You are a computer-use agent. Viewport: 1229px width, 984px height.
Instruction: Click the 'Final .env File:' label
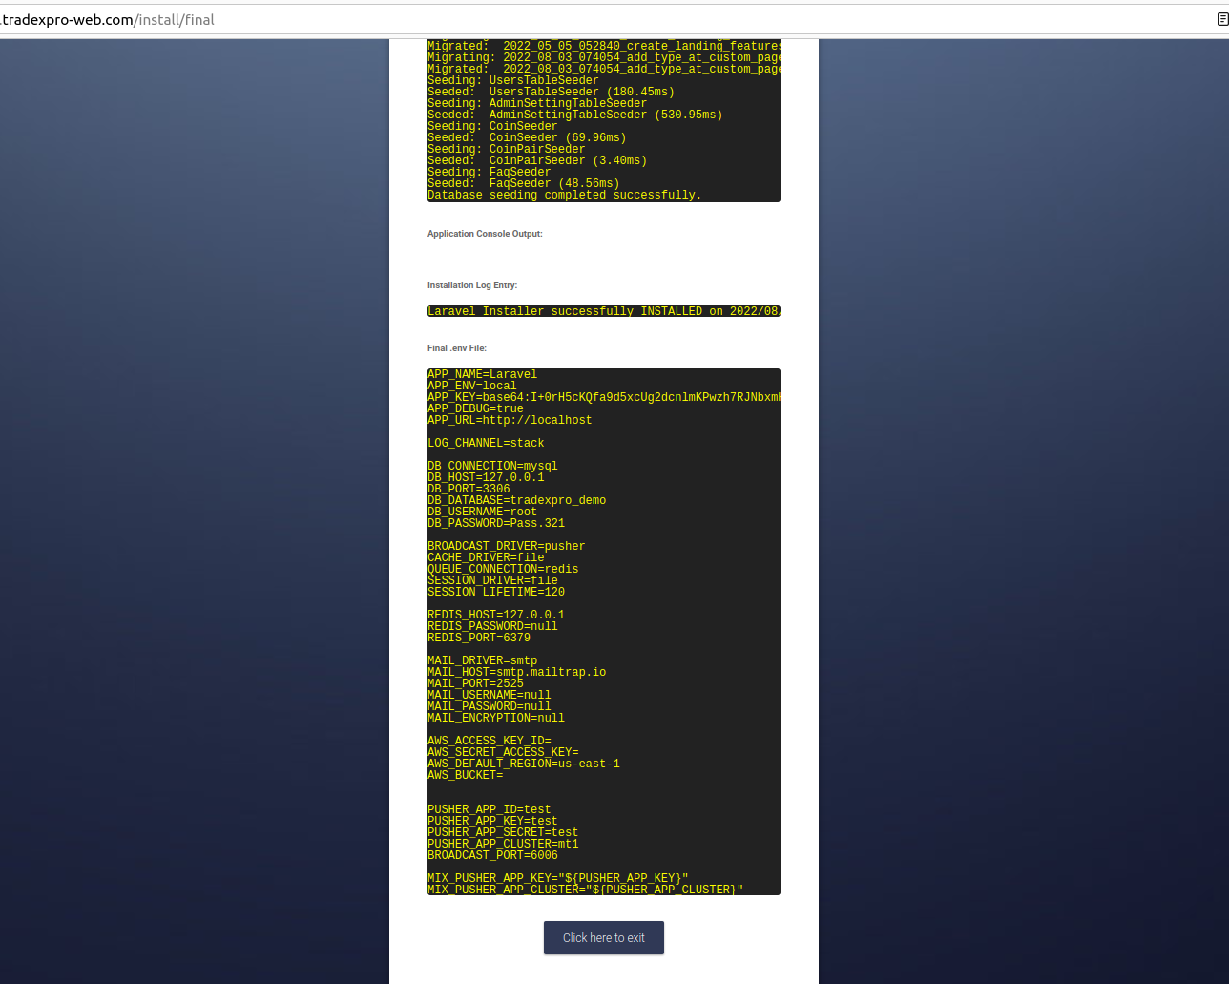pos(457,348)
